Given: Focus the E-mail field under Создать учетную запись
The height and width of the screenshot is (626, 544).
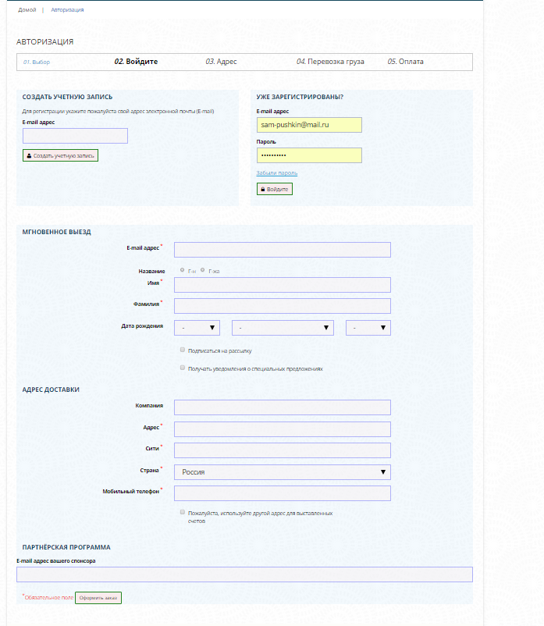Looking at the screenshot, I should tap(75, 136).
